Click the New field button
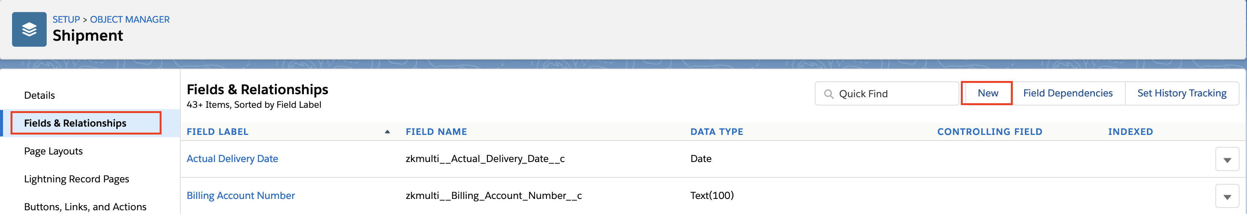 (x=987, y=93)
